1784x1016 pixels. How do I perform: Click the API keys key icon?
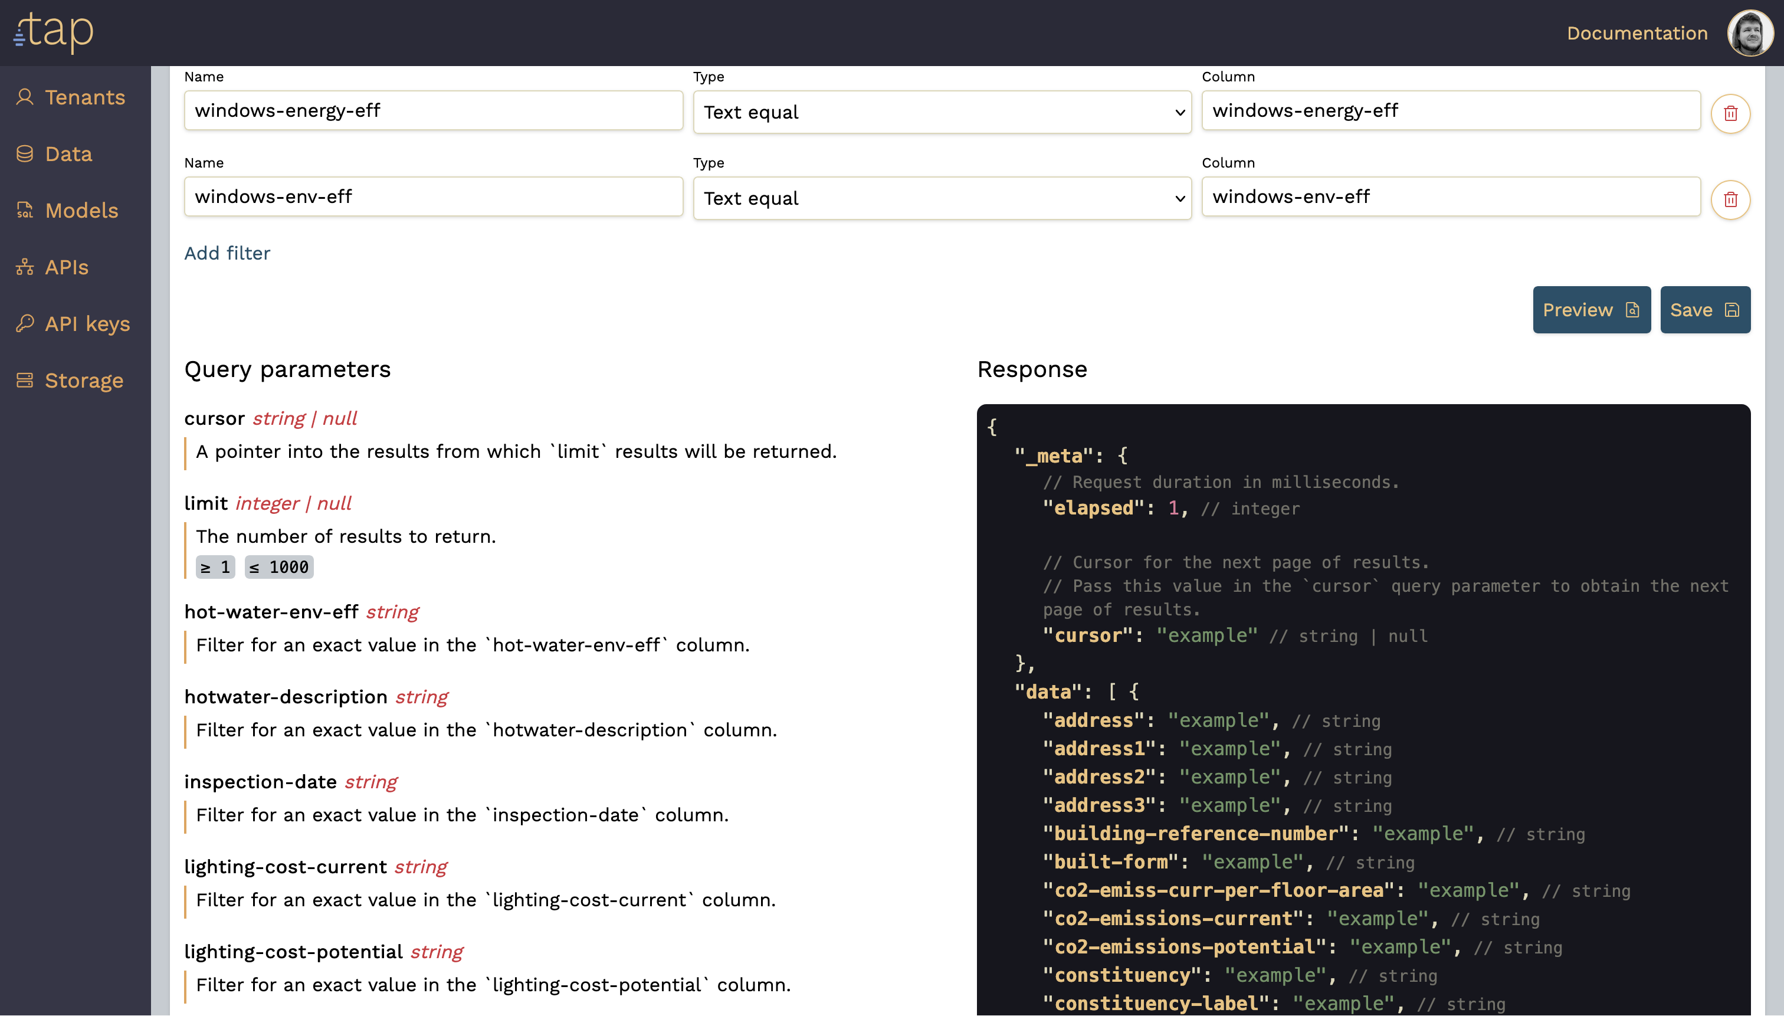tap(25, 324)
